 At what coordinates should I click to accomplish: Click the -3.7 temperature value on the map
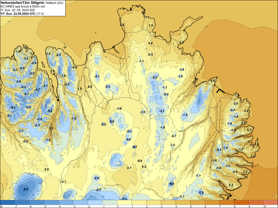pyautogui.click(x=26, y=94)
